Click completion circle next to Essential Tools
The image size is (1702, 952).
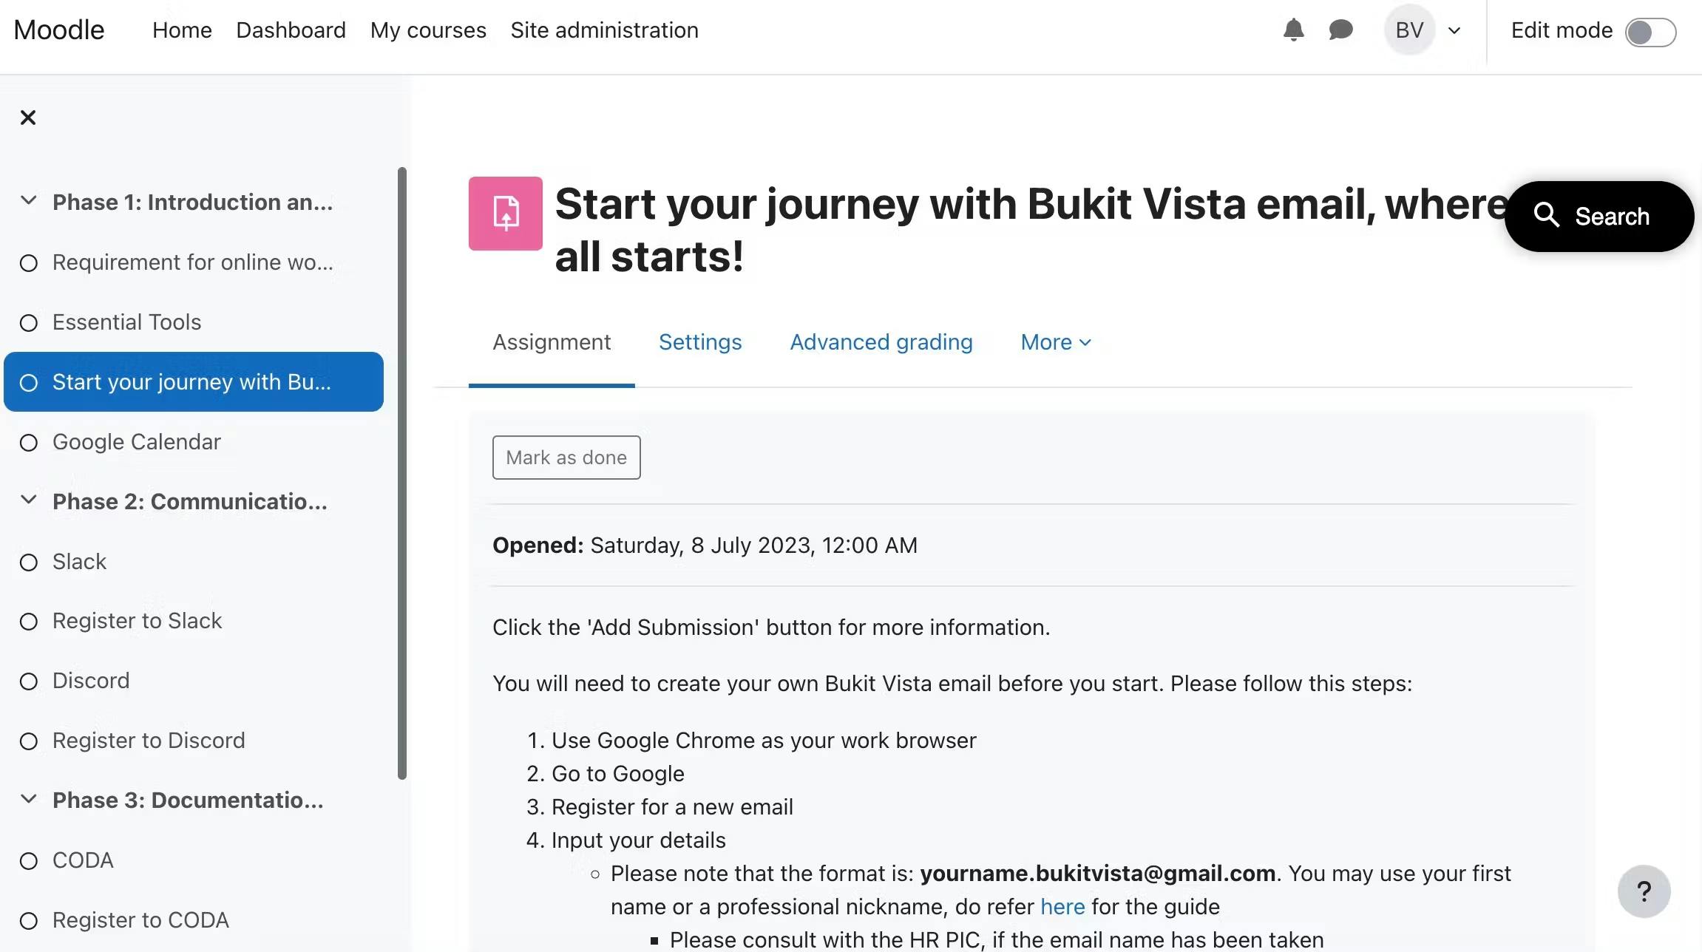point(29,323)
